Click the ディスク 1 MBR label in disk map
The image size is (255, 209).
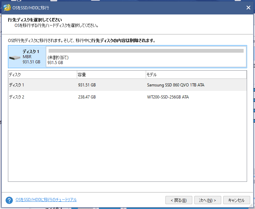(31, 56)
